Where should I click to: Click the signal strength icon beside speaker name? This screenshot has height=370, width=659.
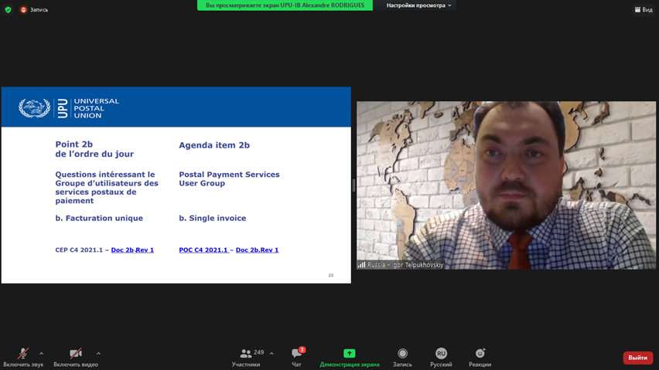click(x=361, y=265)
